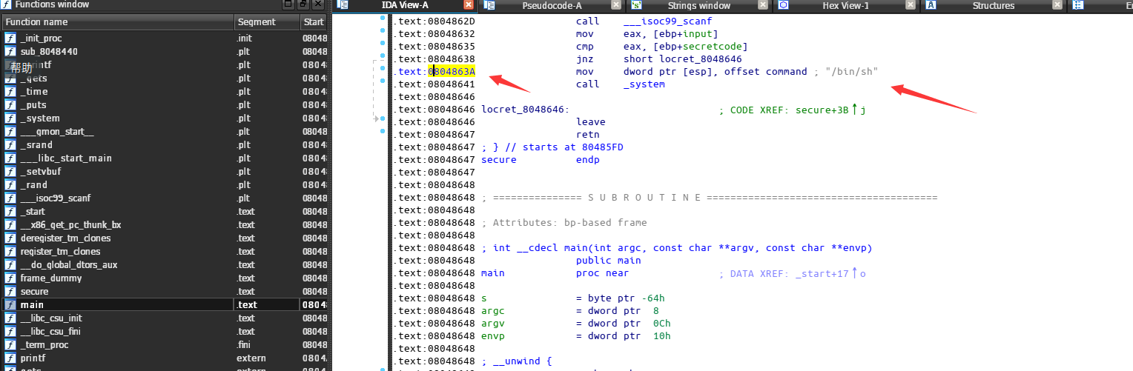Image resolution: width=1133 pixels, height=371 pixels.
Task: Click the "secure endp" line
Action: pos(541,160)
